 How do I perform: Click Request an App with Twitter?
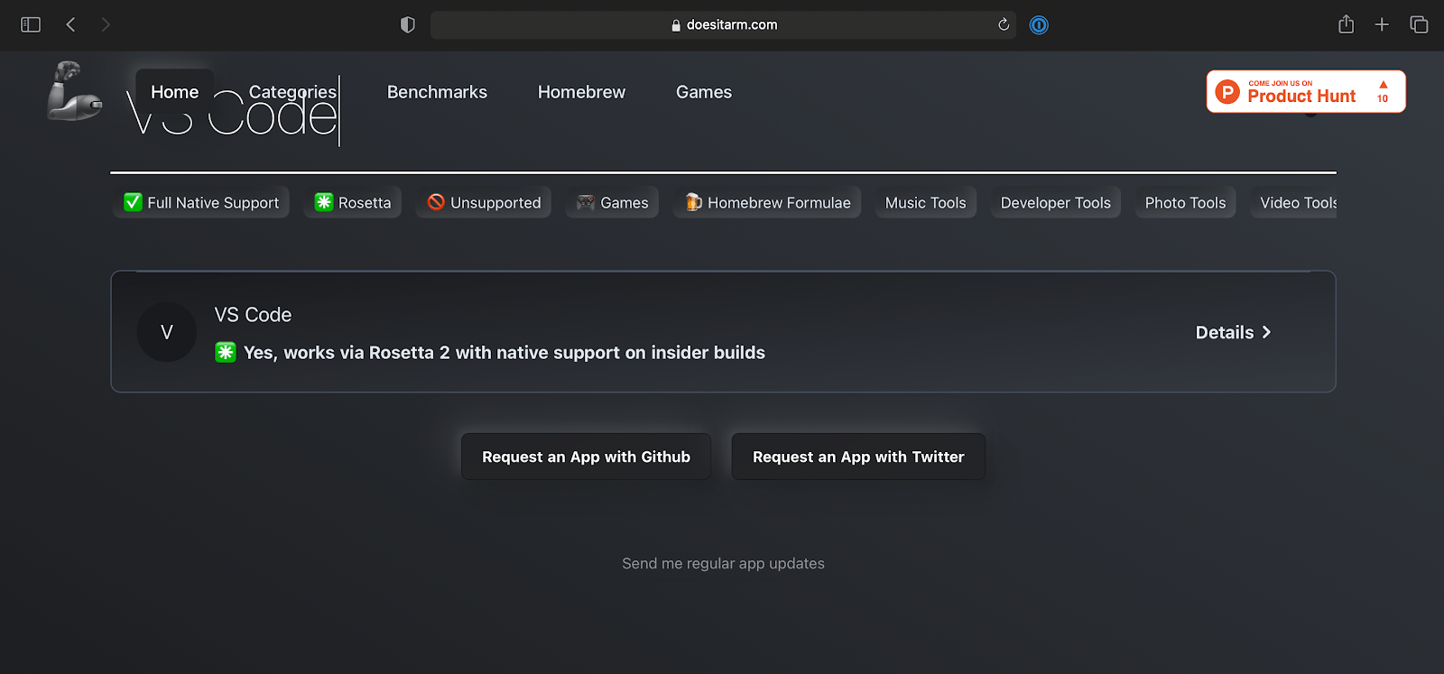click(x=858, y=457)
